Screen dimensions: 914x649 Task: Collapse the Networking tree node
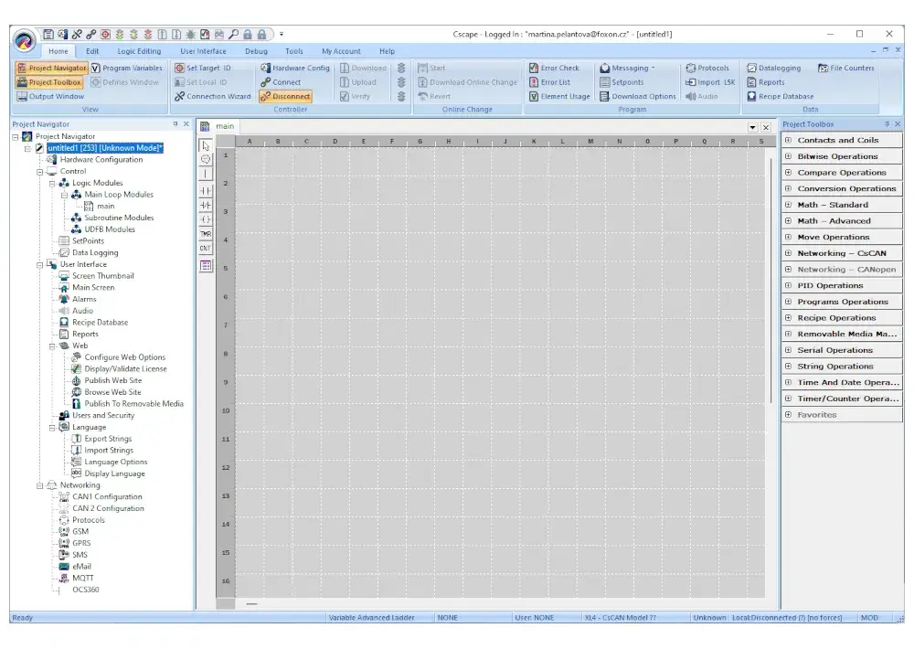pyautogui.click(x=39, y=485)
